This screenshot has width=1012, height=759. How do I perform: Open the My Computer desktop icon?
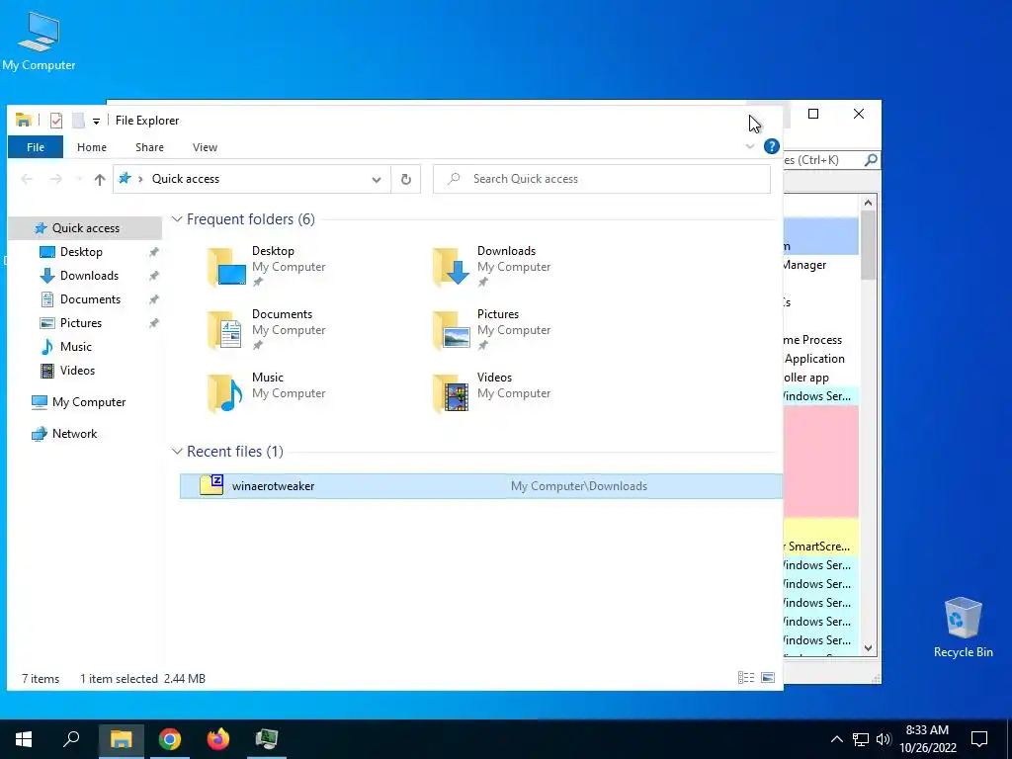coord(39,40)
